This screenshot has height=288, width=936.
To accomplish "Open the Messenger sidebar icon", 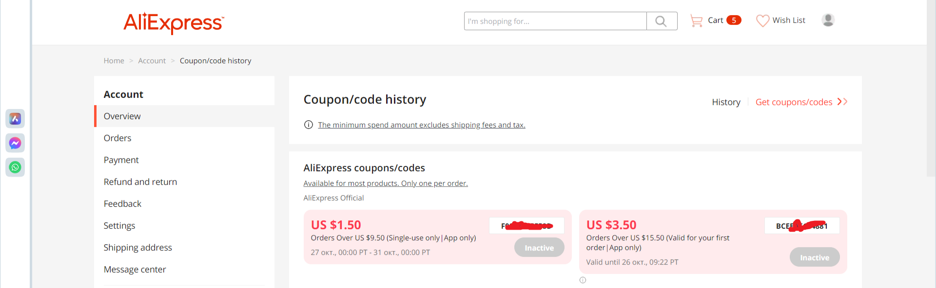I will (15, 143).
